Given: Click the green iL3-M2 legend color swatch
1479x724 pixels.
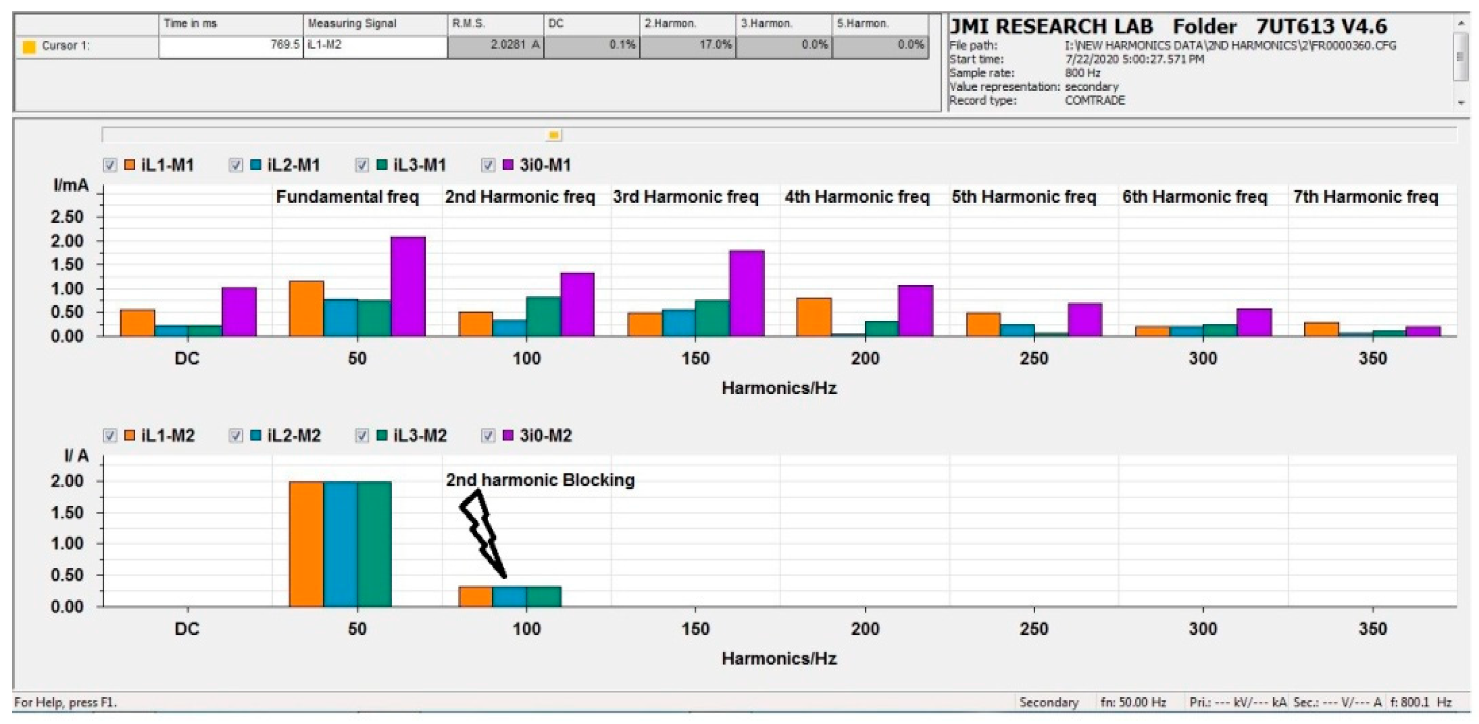Looking at the screenshot, I should coord(382,435).
